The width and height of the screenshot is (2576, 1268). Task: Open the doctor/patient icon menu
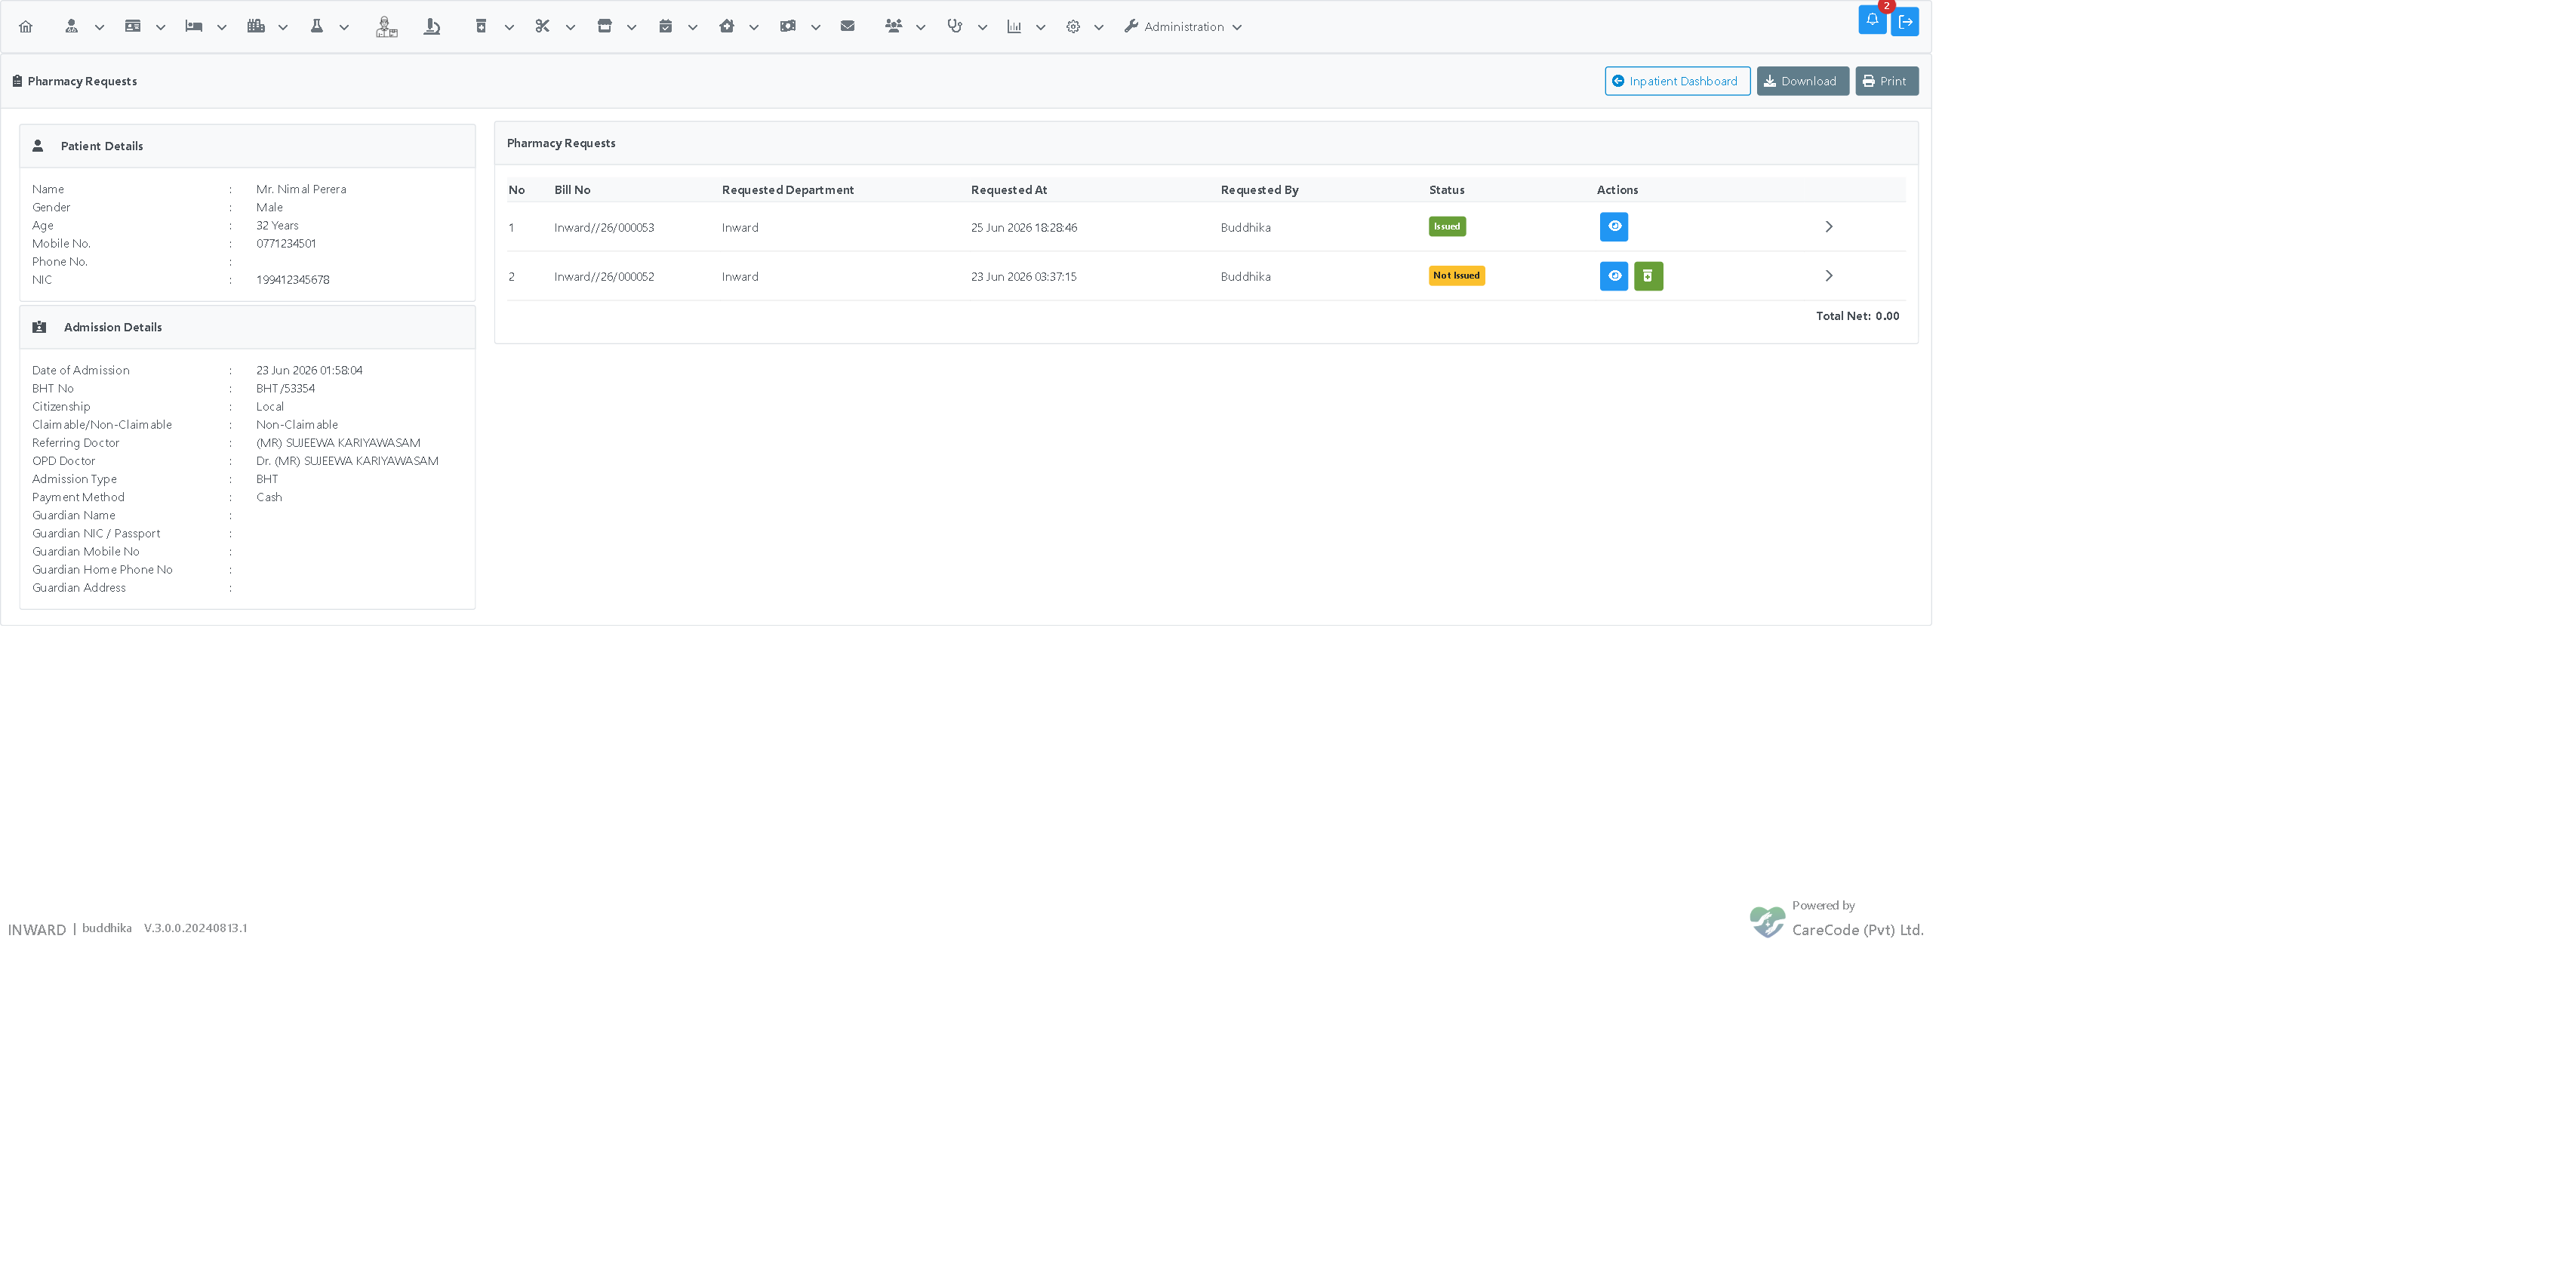[71, 27]
